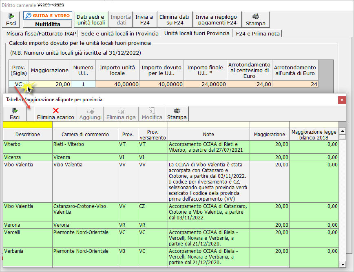Image resolution: width=354 pixels, height=272 pixels.
Task: Click Invia a riepilogo pagamenti F24
Action: point(216,19)
